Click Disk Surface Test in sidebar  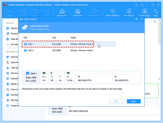pyautogui.click(x=12, y=73)
